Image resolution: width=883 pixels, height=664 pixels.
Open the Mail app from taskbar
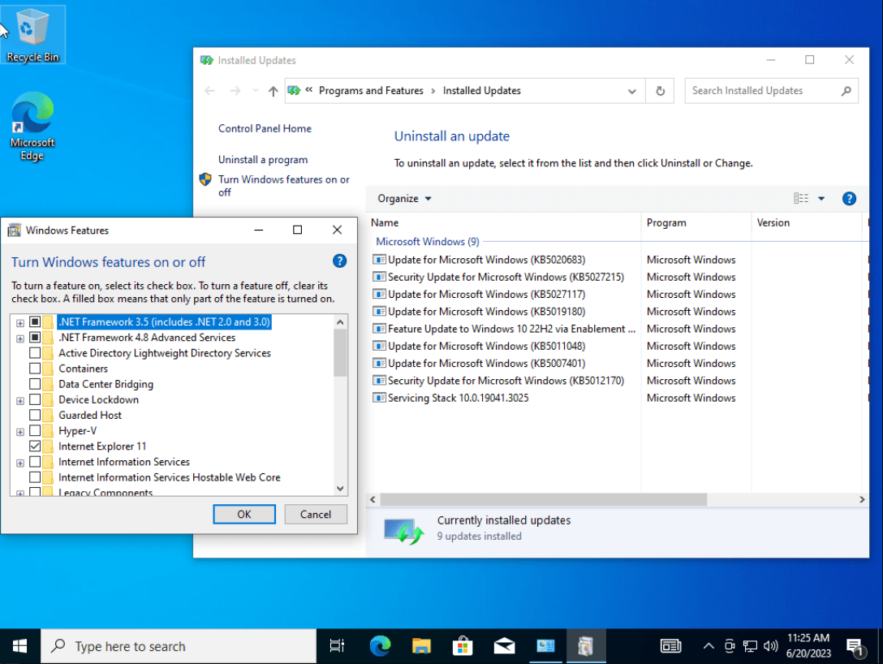504,646
